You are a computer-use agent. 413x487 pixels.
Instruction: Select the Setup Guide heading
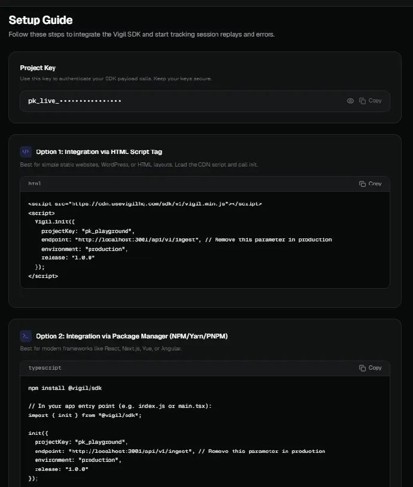click(41, 20)
